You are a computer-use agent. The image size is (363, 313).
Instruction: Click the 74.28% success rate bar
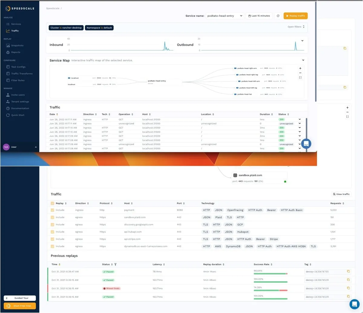(x=270, y=290)
